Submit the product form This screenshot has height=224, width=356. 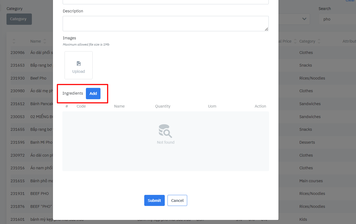pyautogui.click(x=154, y=201)
